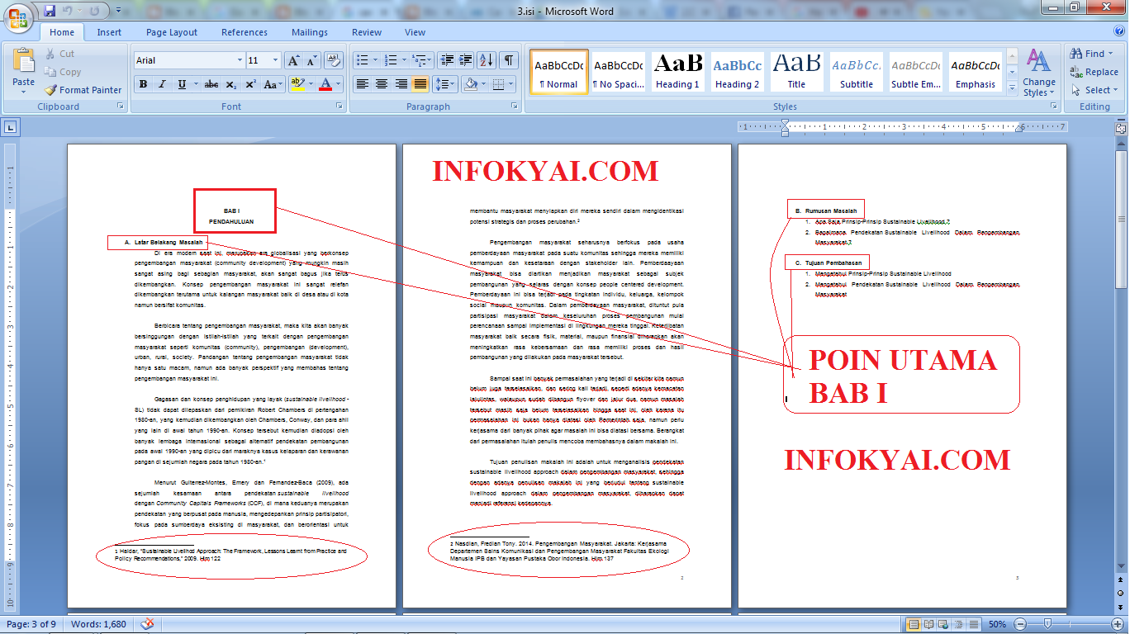Apply the Normal style

[559, 72]
